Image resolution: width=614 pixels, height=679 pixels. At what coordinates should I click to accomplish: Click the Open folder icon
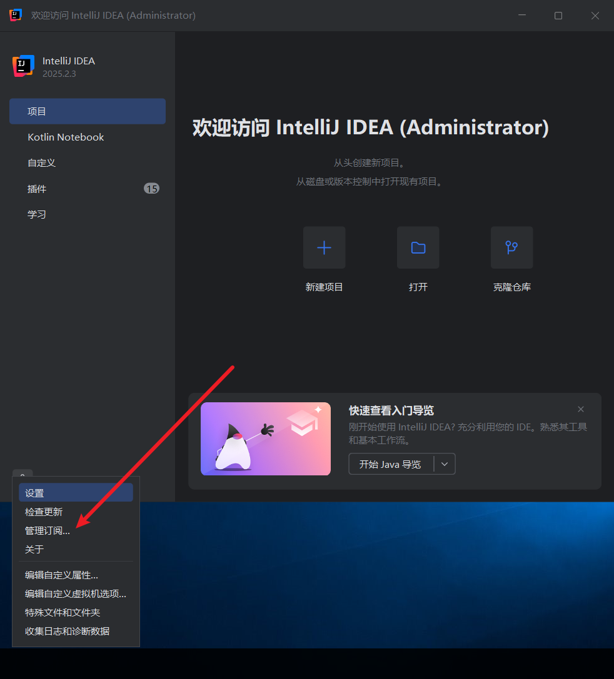[x=418, y=248]
